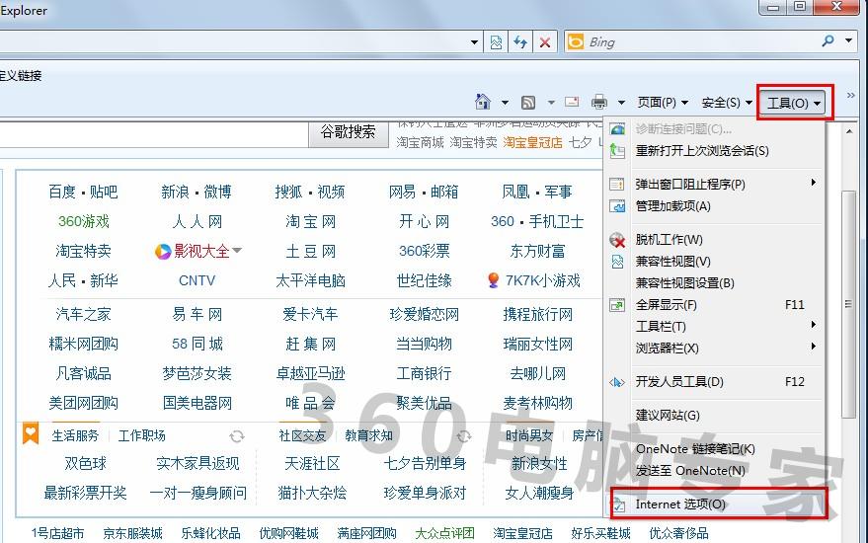Viewport: 868px width, 543px height.
Task: Click the Bing logo icon in search box
Action: pos(576,41)
